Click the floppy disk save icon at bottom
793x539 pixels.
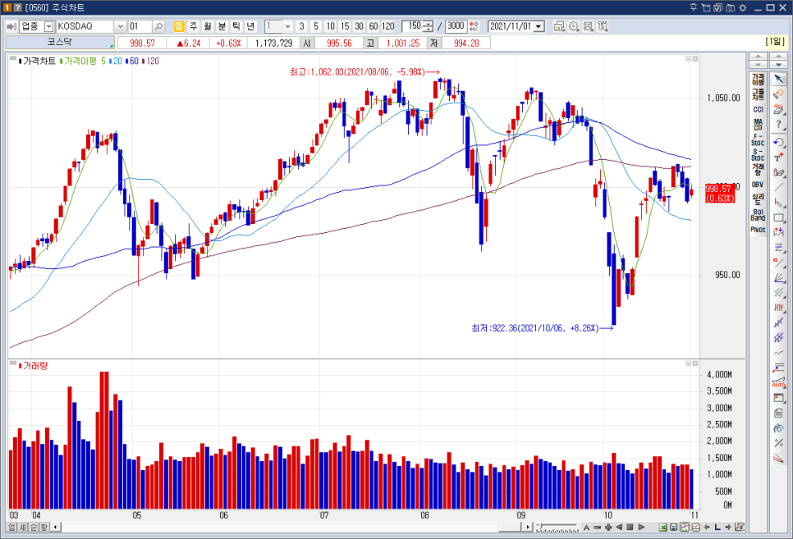pyautogui.click(x=674, y=528)
